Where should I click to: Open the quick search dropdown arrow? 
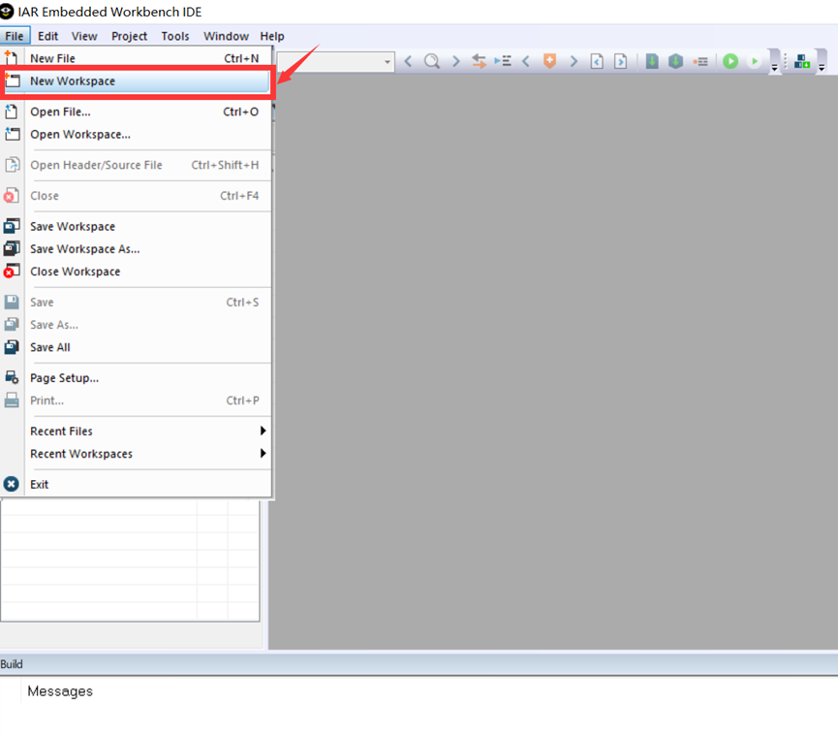point(388,62)
